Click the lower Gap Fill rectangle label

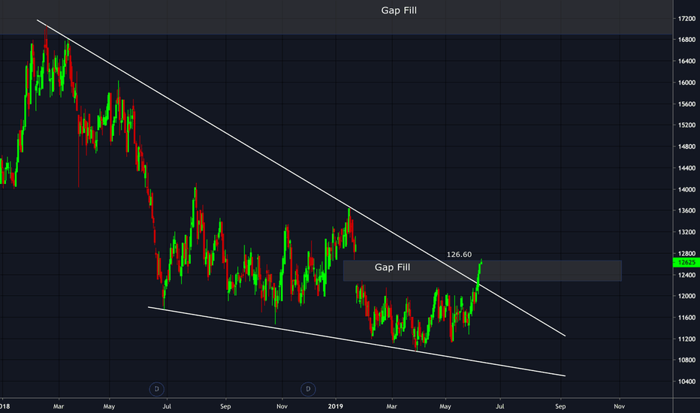392,267
